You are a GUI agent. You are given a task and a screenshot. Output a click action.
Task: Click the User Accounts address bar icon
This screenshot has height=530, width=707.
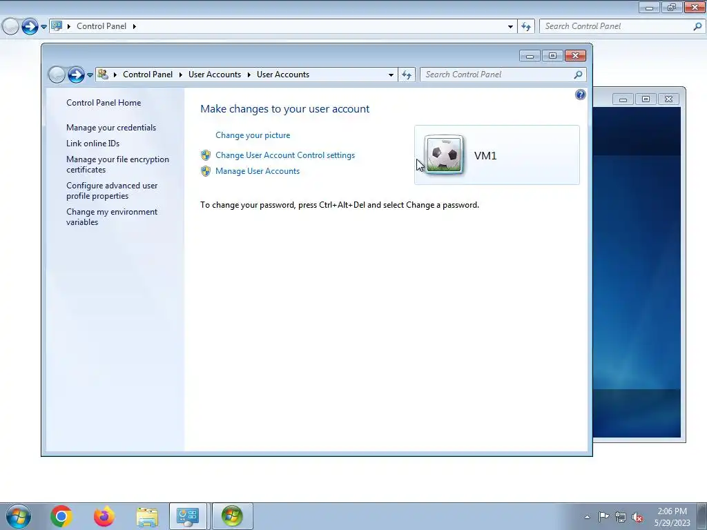pyautogui.click(x=103, y=75)
